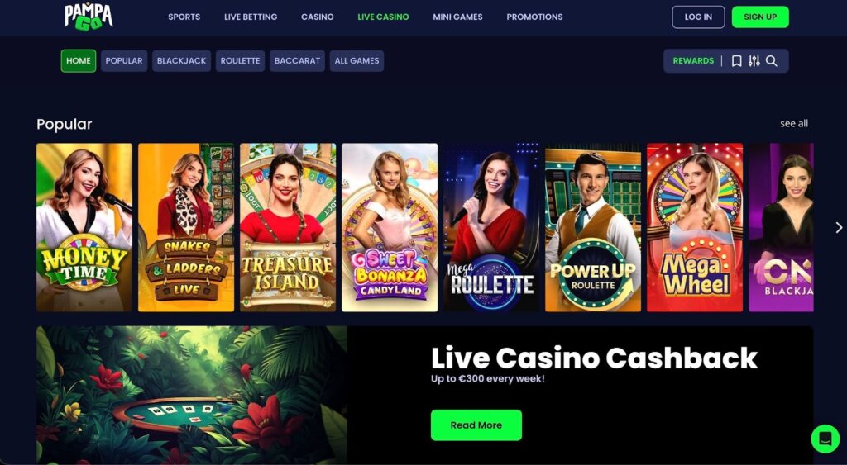847x465 pixels.
Task: Go to the Mini Games section
Action: tap(457, 17)
